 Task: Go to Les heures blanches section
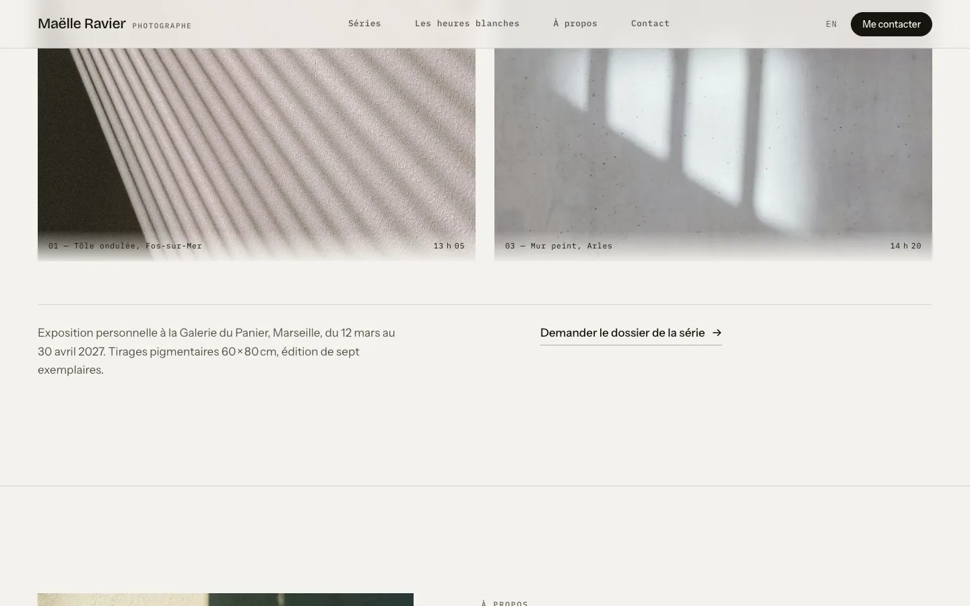pyautogui.click(x=467, y=24)
